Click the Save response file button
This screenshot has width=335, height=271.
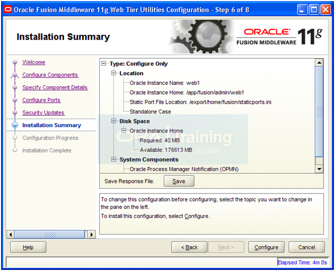tap(179, 181)
